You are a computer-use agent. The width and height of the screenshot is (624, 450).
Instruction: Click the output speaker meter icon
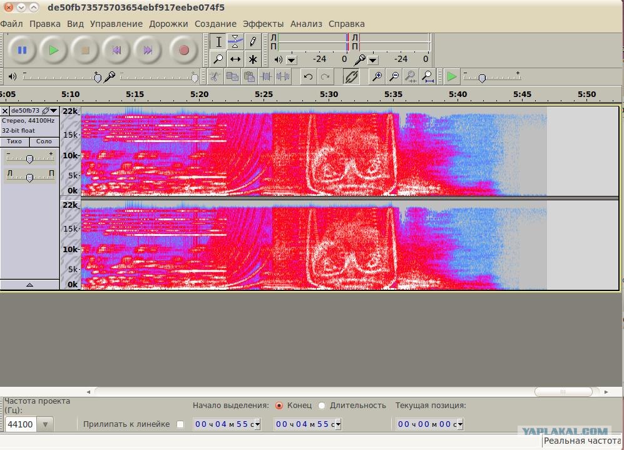pos(278,59)
